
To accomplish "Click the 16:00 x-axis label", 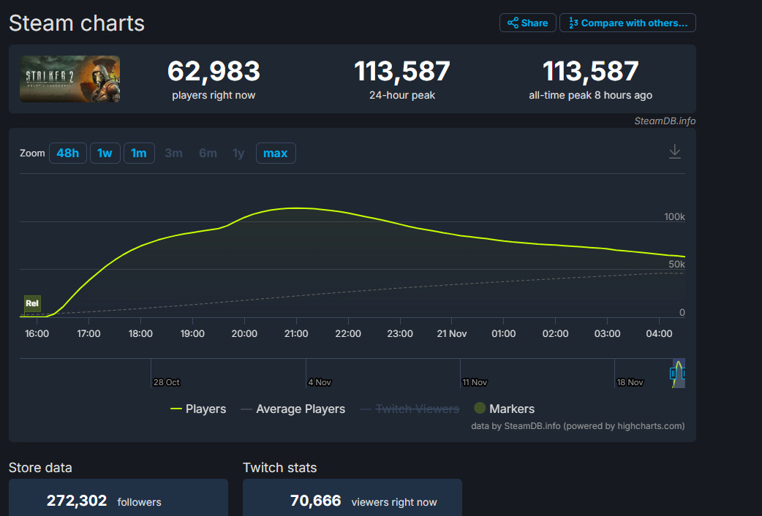I will pyautogui.click(x=37, y=334).
